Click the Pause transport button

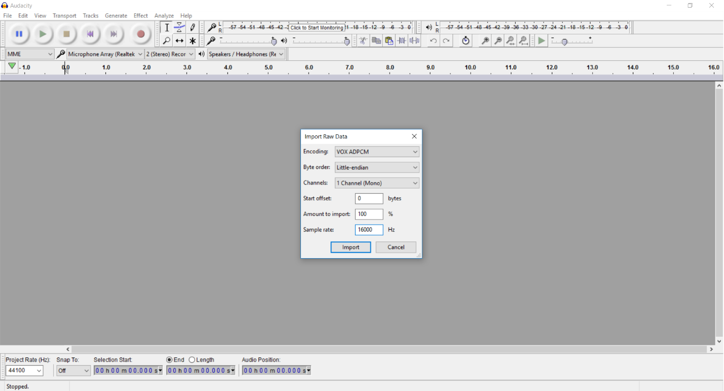click(19, 34)
